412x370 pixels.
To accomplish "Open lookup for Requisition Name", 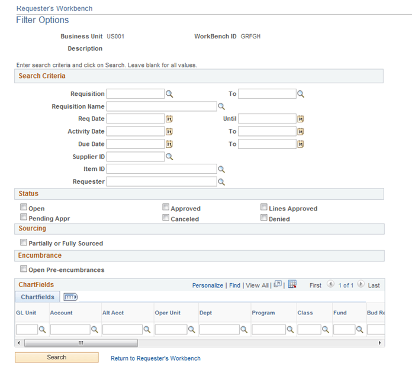I will tap(221, 106).
